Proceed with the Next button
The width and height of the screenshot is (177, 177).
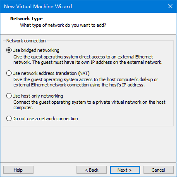(x=125, y=170)
